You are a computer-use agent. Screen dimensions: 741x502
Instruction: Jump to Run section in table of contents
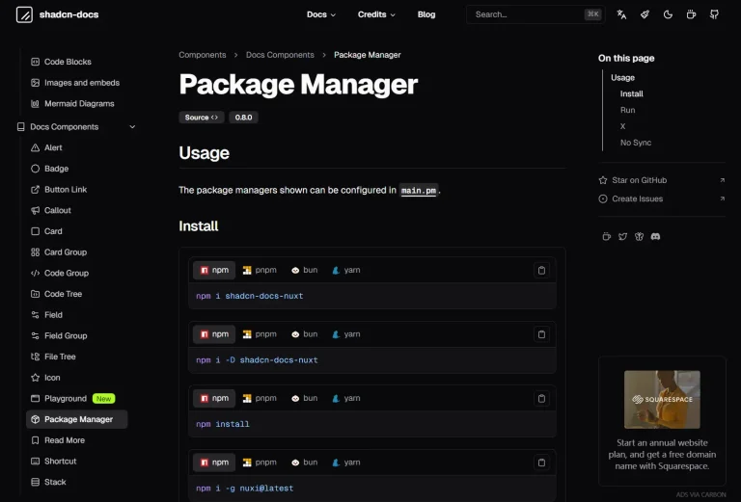[x=627, y=110]
